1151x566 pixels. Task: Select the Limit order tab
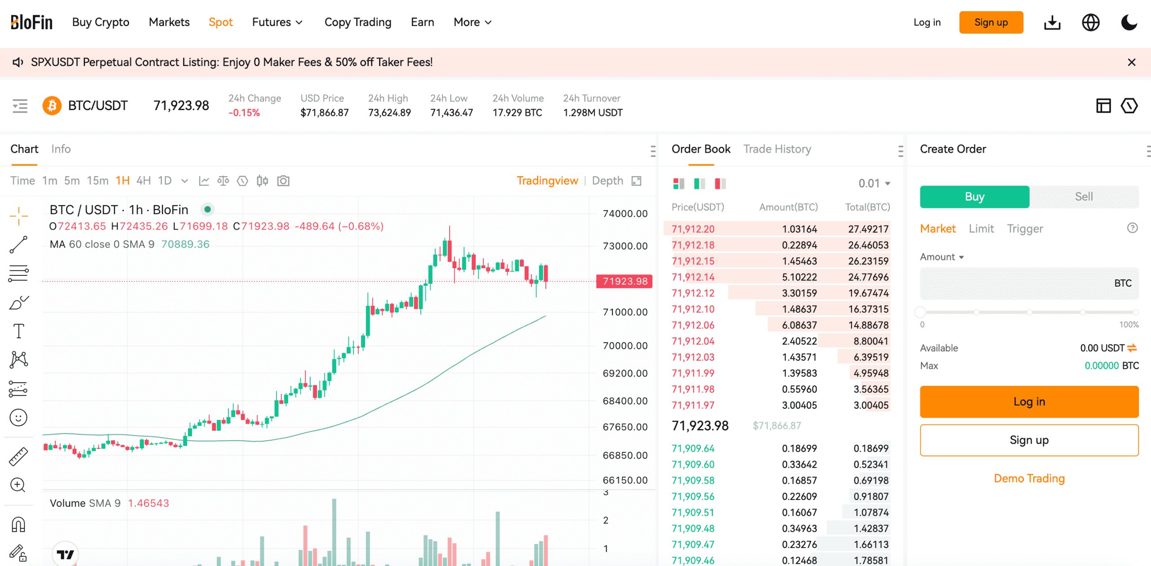[x=981, y=229]
